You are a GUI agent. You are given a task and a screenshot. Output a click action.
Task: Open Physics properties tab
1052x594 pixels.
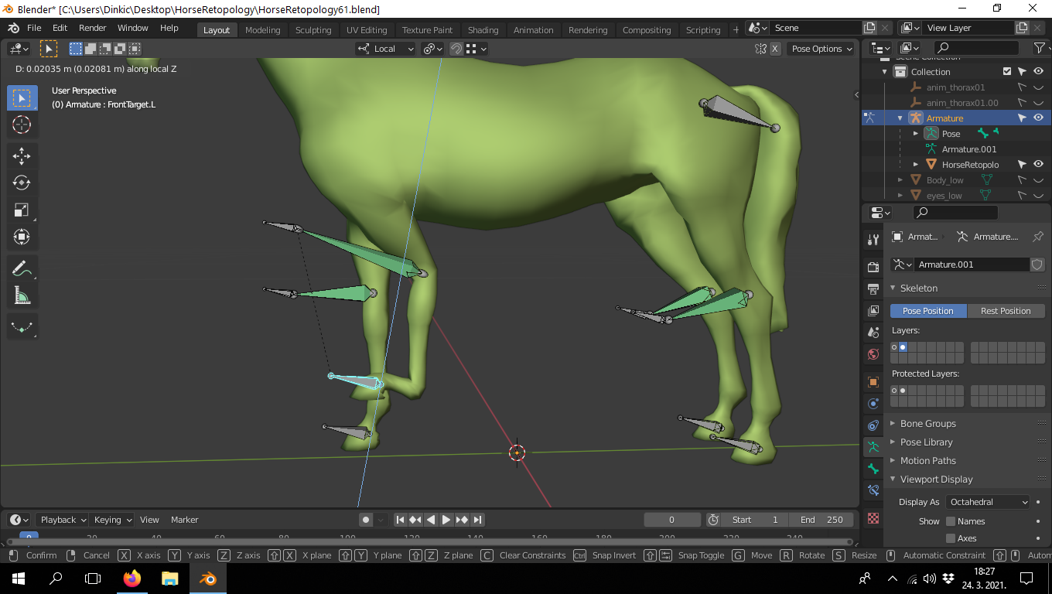(873, 404)
